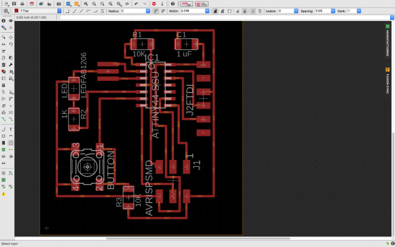Click the Zoom to fit icon
The height and width of the screenshot is (247, 395).
pyautogui.click(x=86, y=4)
